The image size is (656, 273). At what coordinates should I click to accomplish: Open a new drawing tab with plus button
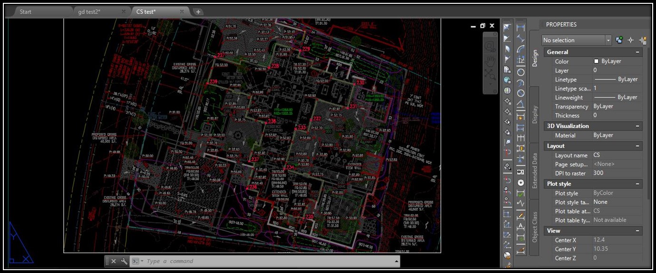click(198, 11)
